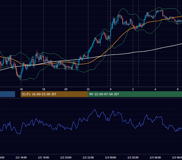Image resolution: width=182 pixels, height=160 pixels.
Task: Click the 22 hour label on upper axis
Action: coord(88,89)
